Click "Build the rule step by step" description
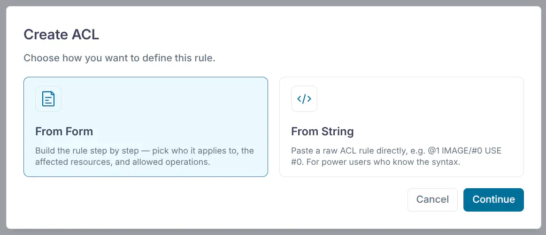 [x=145, y=156]
